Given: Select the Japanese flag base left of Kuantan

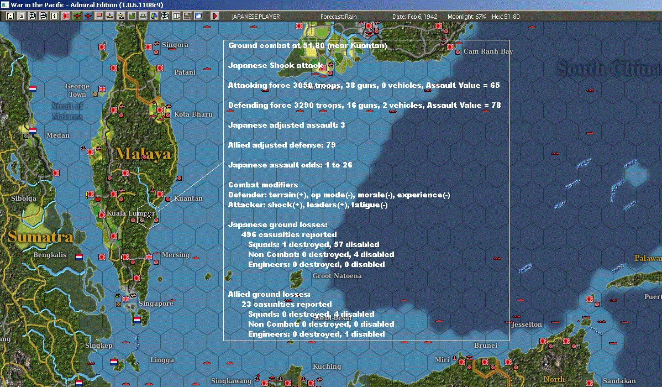Looking at the screenshot, I should pyautogui.click(x=160, y=194).
